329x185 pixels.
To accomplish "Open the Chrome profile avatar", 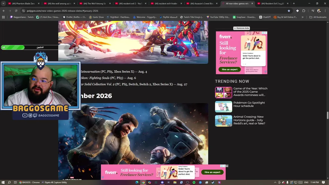I will pos(319,11).
